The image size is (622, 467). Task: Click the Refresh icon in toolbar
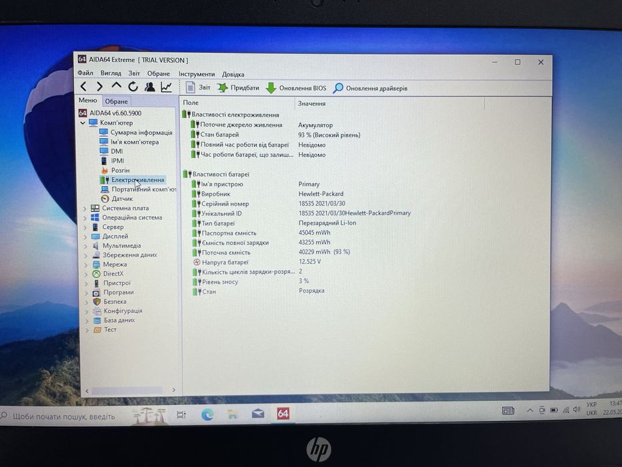tap(133, 86)
